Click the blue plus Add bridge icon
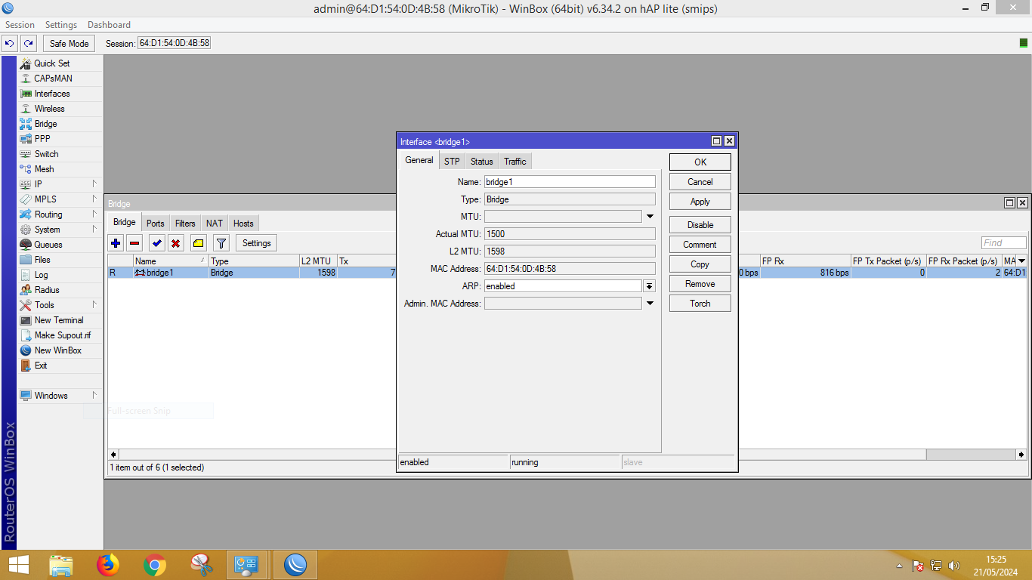The image size is (1032, 580). click(116, 243)
